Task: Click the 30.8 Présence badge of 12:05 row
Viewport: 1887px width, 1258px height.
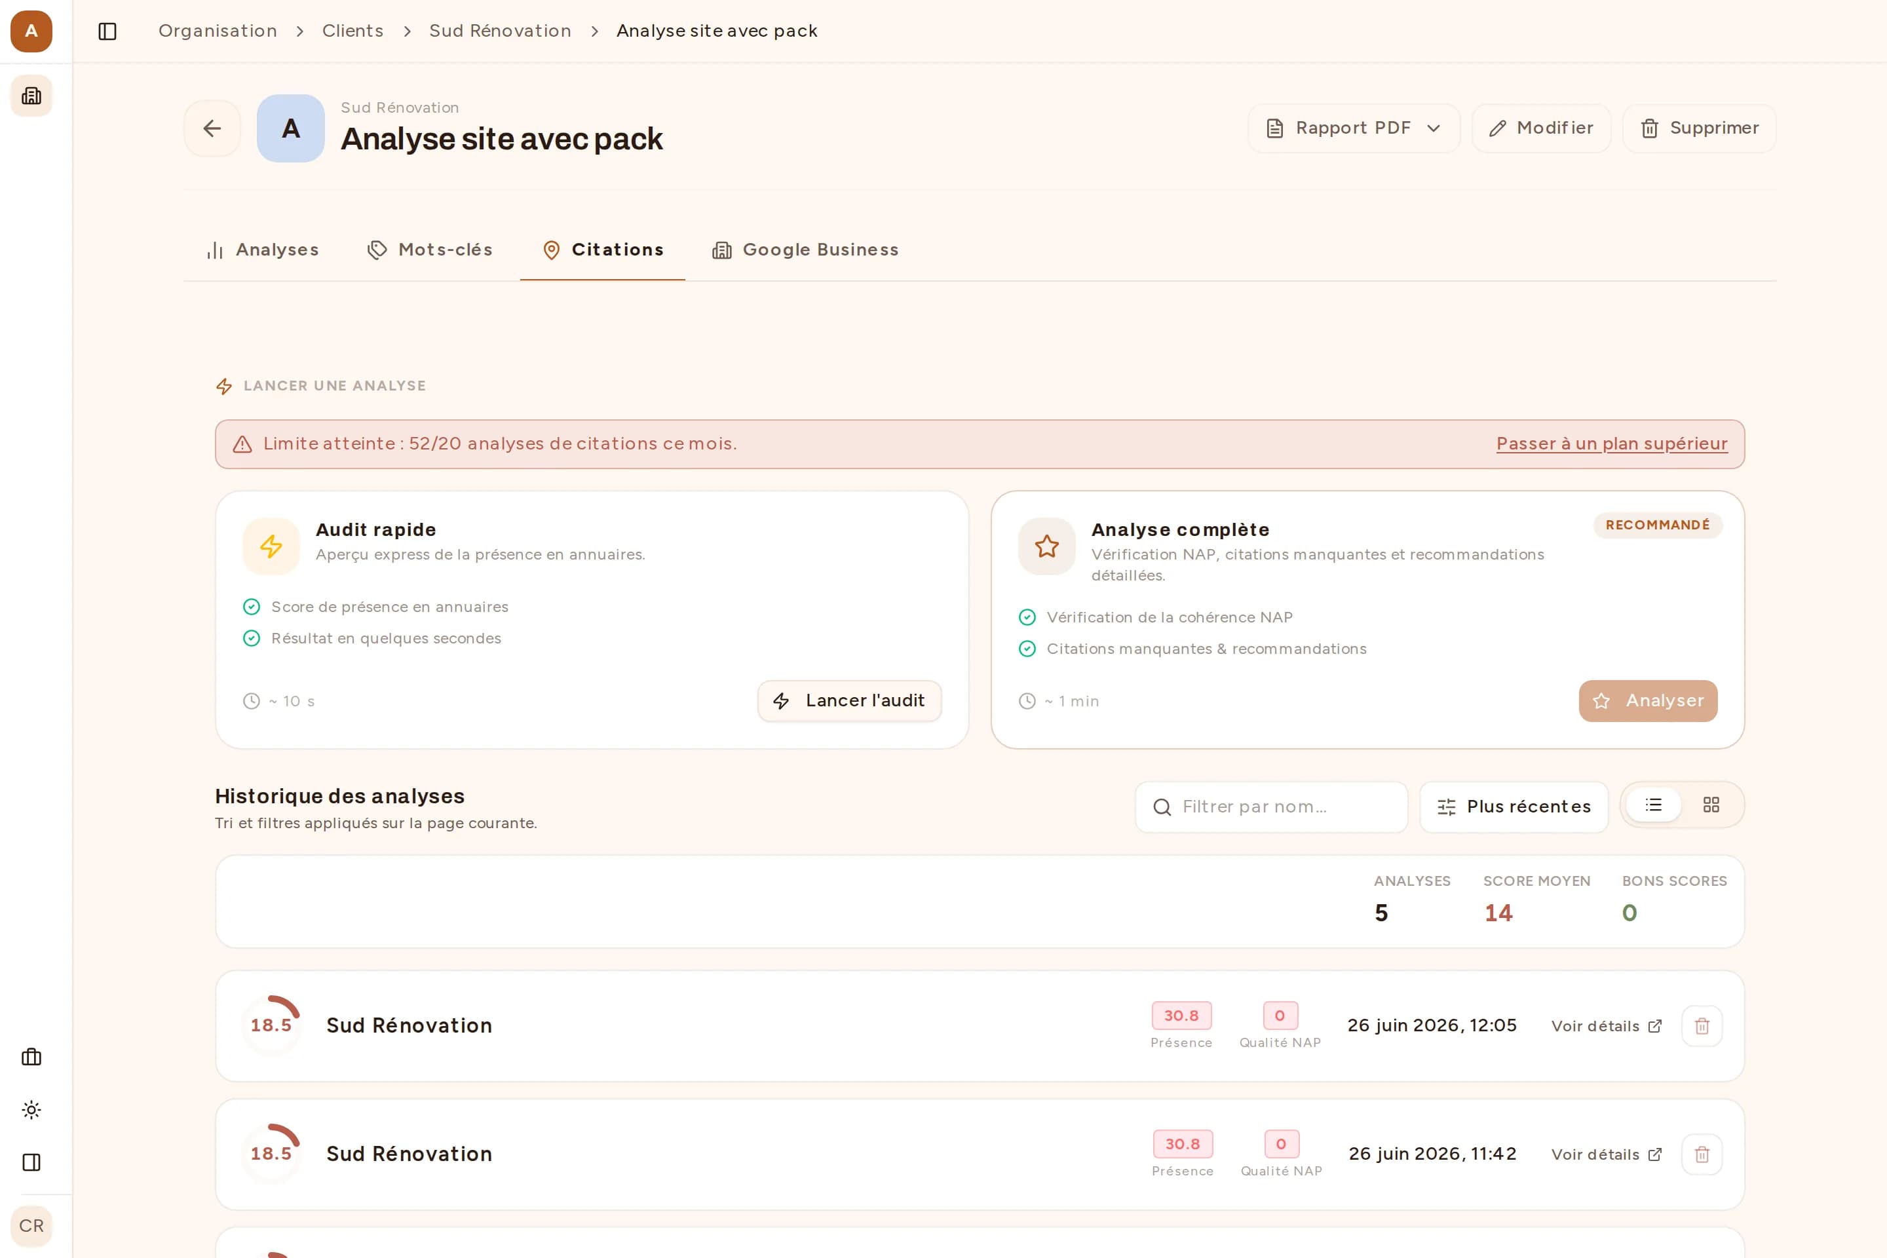Action: click(x=1182, y=1016)
